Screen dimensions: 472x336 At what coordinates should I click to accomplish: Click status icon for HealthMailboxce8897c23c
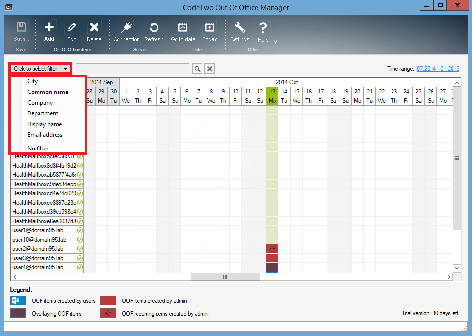click(80, 203)
